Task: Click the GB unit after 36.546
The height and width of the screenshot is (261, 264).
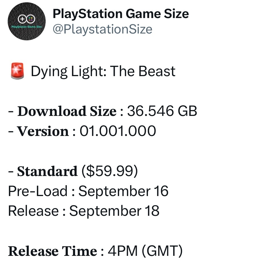Action: pos(187,111)
